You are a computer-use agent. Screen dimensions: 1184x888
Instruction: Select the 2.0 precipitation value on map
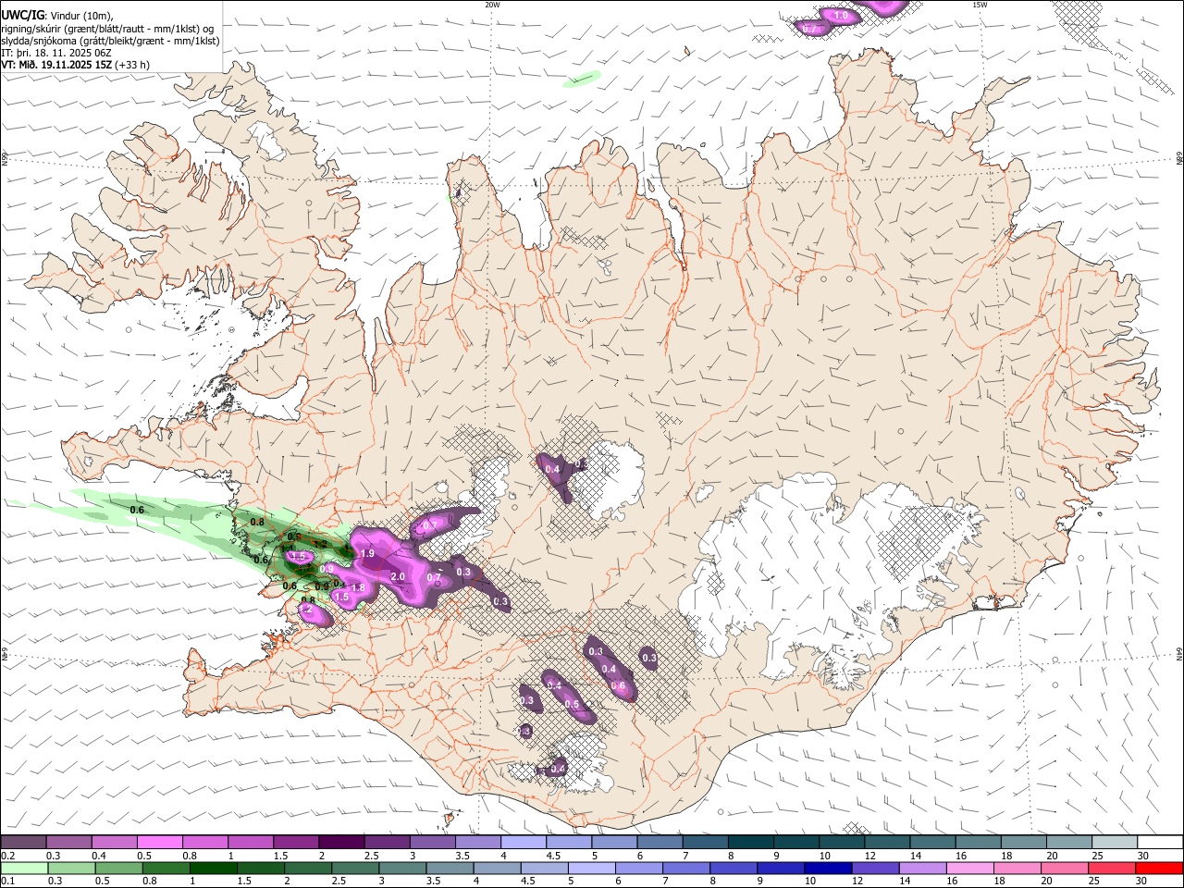pyautogui.click(x=398, y=576)
